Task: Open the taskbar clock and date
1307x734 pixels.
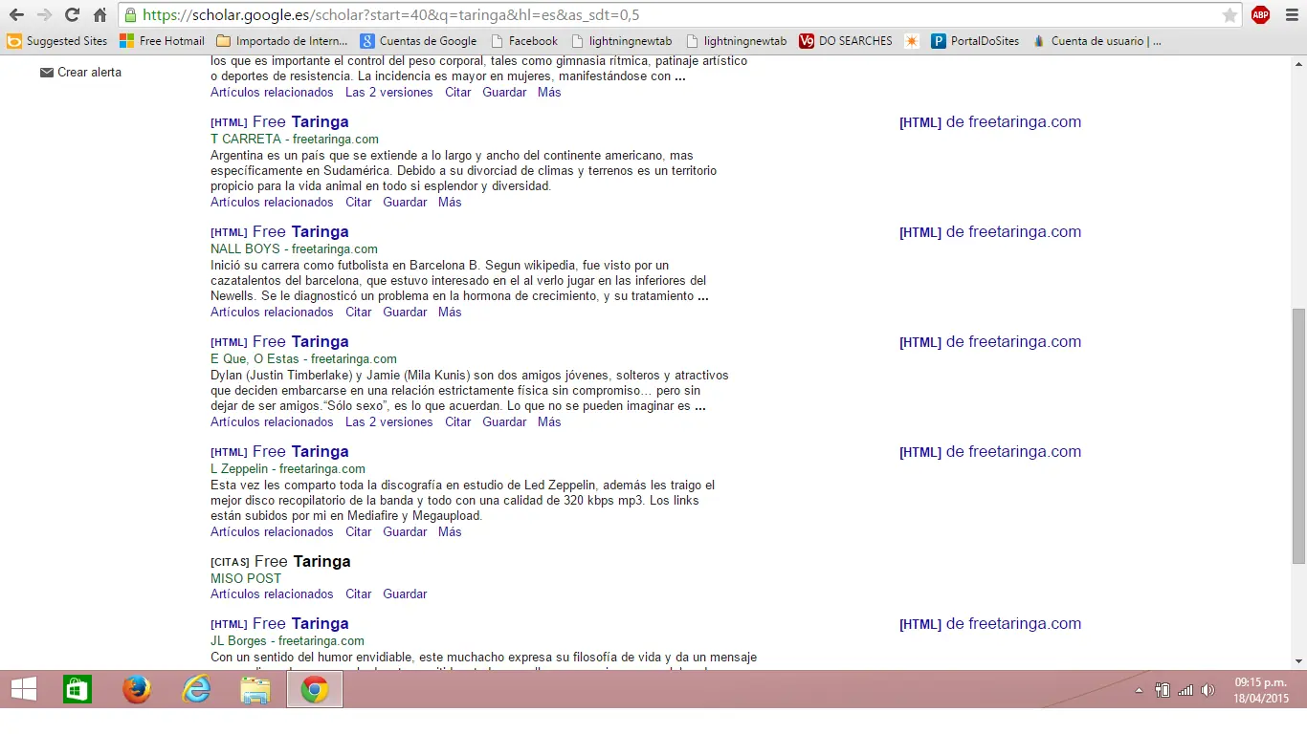Action: [1261, 690]
